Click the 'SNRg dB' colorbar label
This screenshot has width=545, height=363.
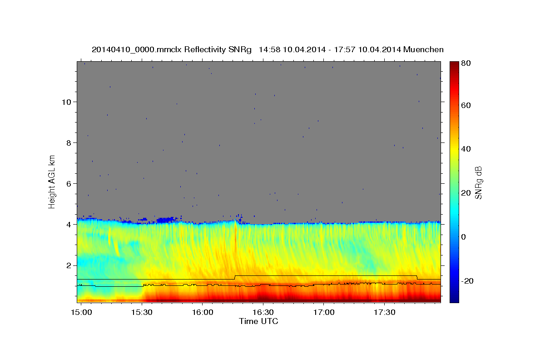[478, 182]
